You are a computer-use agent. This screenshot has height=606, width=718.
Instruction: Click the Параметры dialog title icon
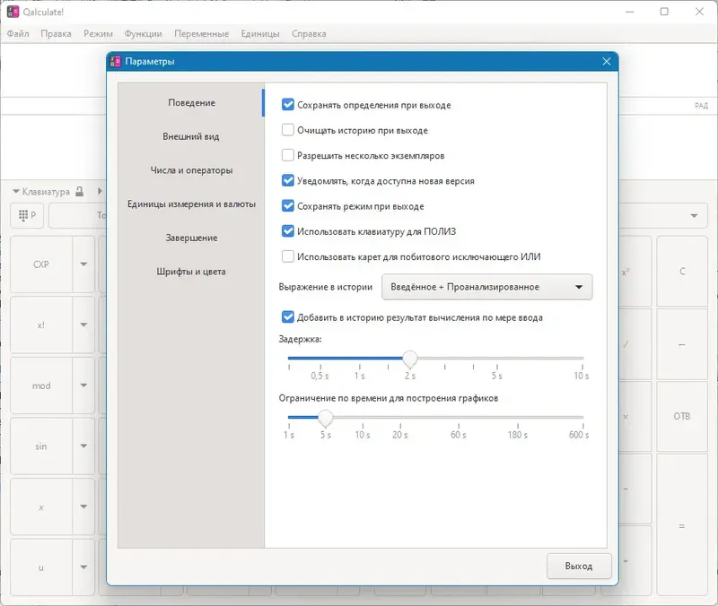(x=116, y=61)
